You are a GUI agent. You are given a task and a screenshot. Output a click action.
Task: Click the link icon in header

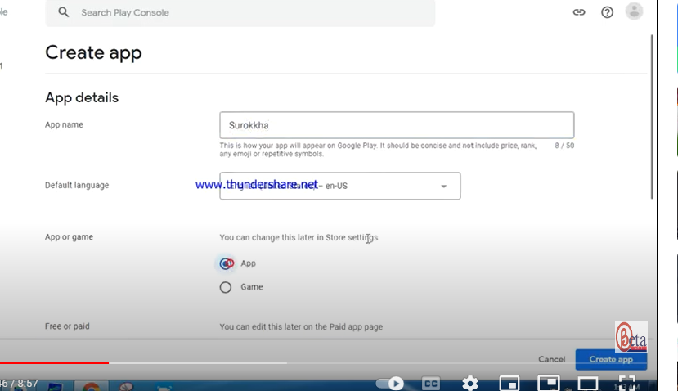pyautogui.click(x=579, y=12)
